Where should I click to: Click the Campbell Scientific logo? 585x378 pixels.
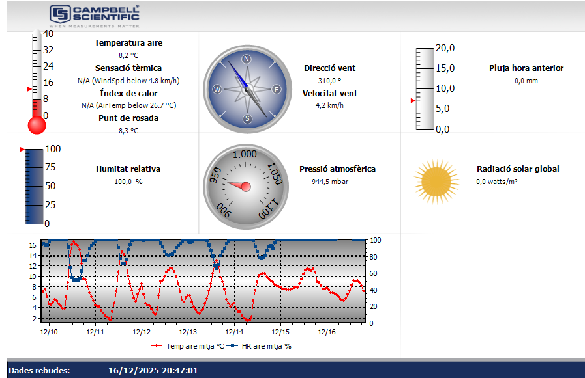click(95, 16)
